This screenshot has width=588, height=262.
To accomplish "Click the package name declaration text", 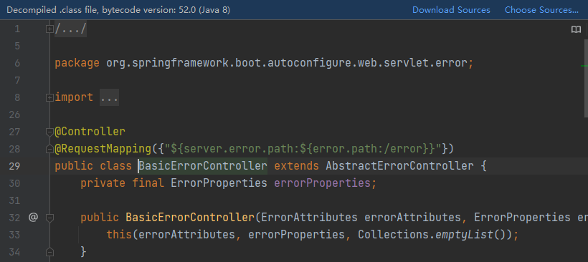I will [x=287, y=63].
